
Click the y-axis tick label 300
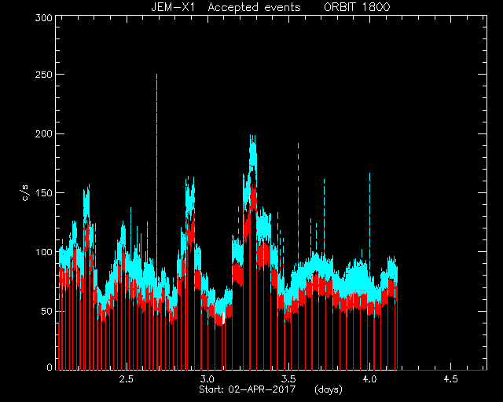44,17
